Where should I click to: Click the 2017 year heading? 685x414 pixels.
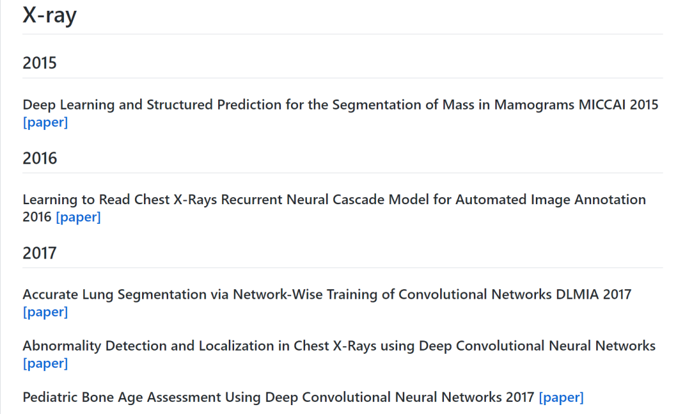[39, 253]
